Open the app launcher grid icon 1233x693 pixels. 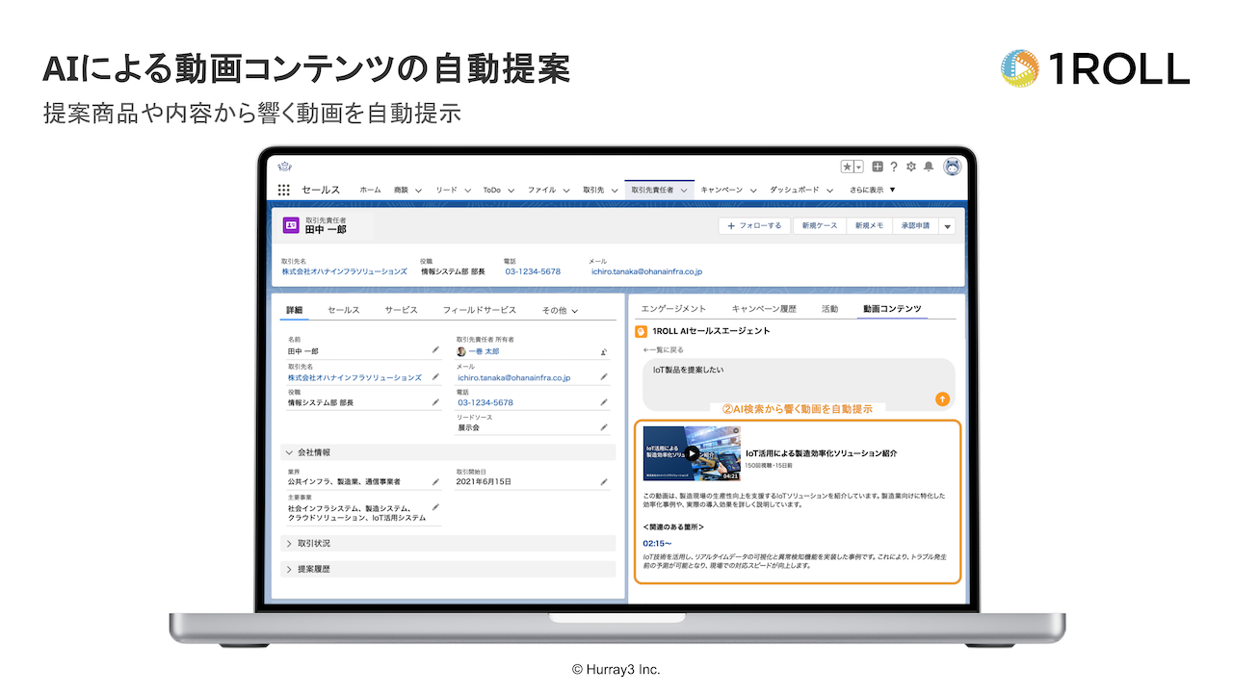click(284, 191)
